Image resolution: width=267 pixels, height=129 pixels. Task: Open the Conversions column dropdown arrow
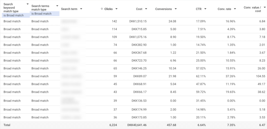pyautogui.click(x=176, y=9)
